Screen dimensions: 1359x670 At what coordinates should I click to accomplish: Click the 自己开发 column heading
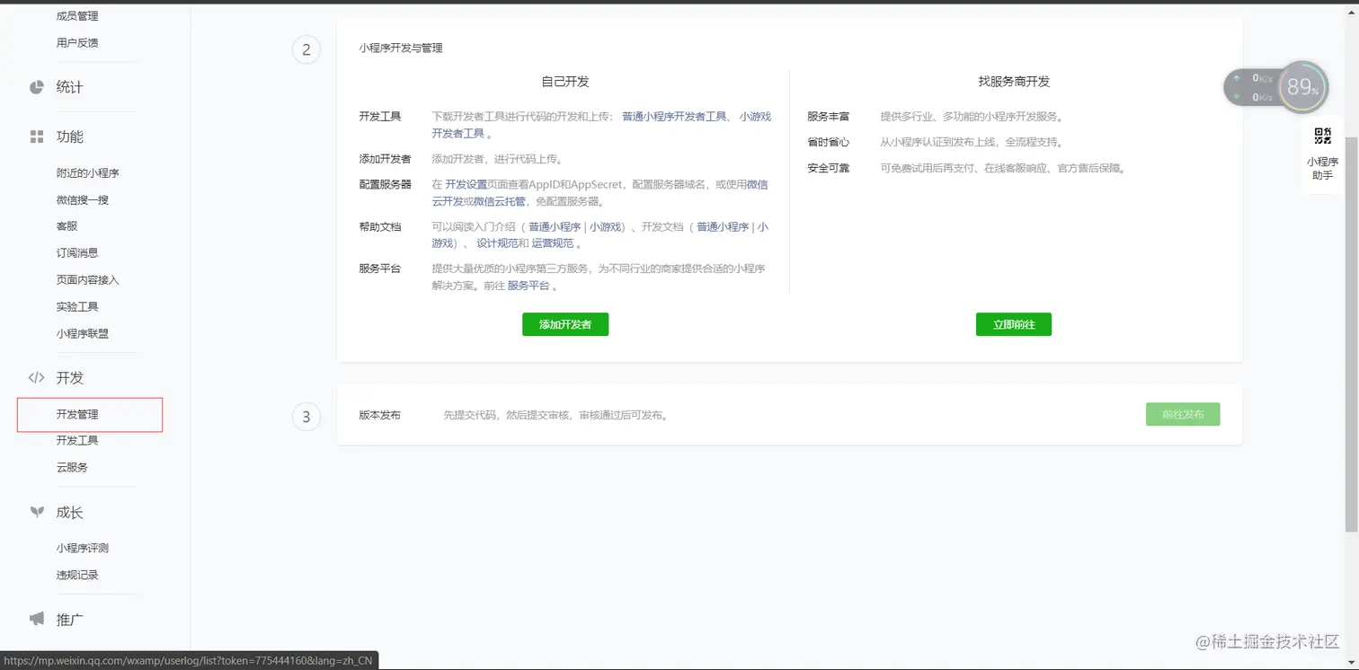coord(565,82)
